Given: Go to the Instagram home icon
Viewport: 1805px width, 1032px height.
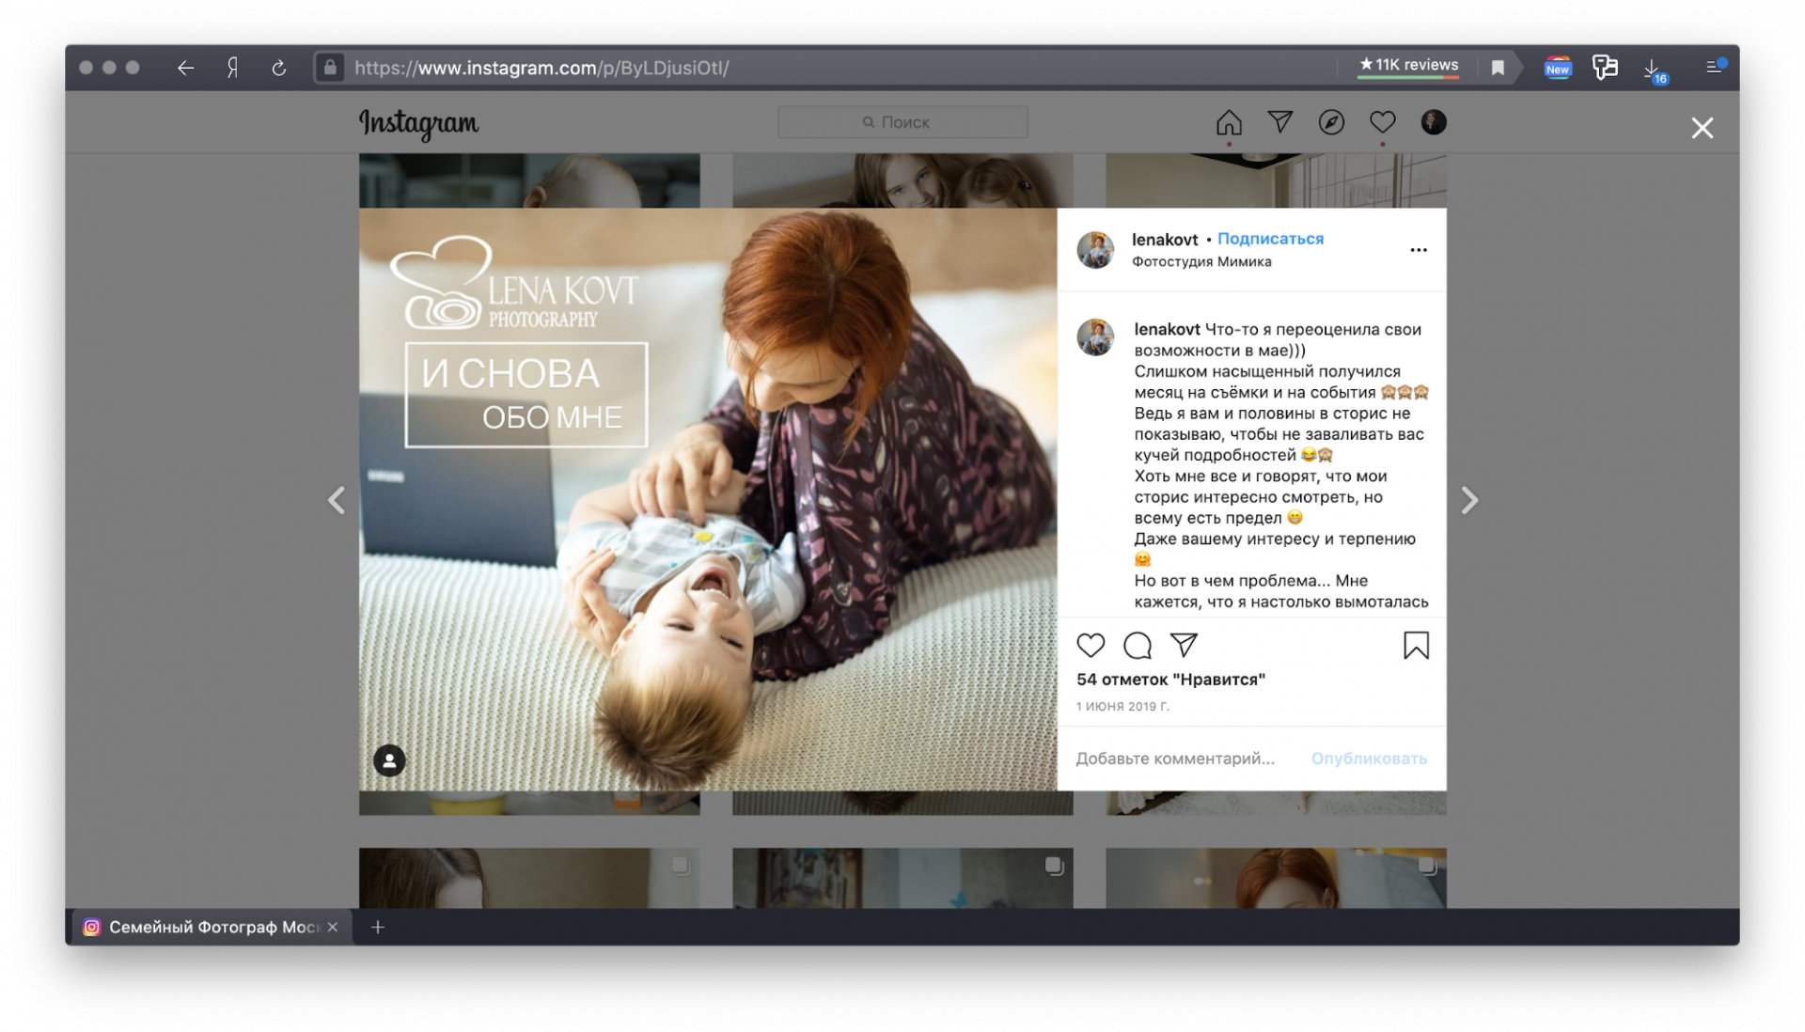Looking at the screenshot, I should click(x=1229, y=122).
